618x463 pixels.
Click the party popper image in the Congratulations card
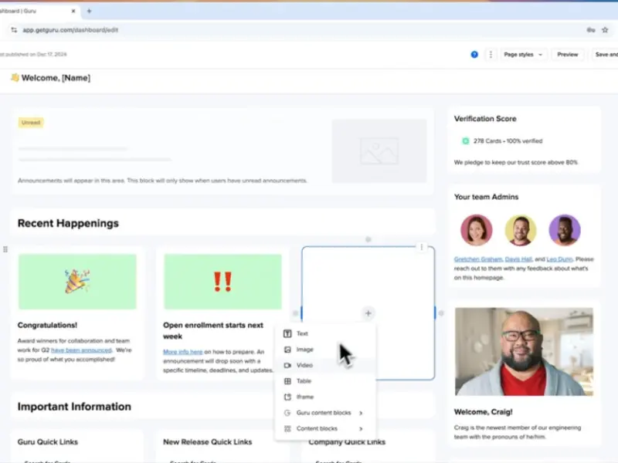tap(77, 282)
